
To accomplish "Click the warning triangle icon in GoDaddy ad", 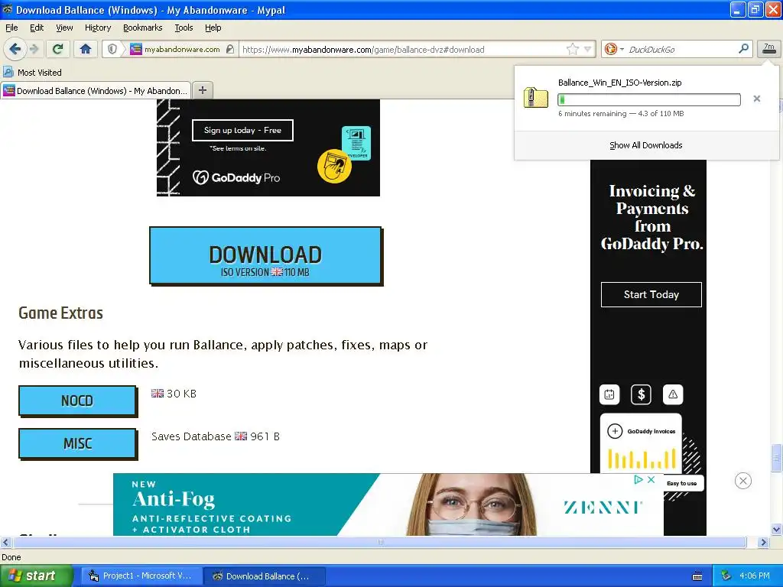I will click(x=673, y=394).
